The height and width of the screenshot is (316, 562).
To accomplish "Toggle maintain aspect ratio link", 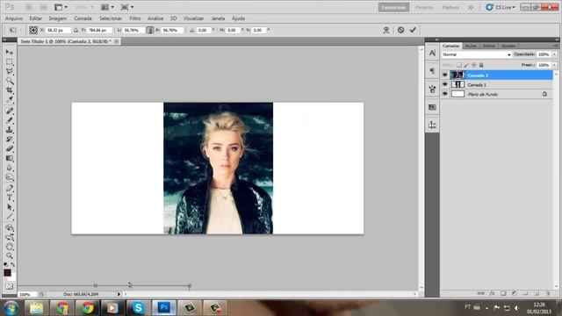I will click(x=150, y=30).
